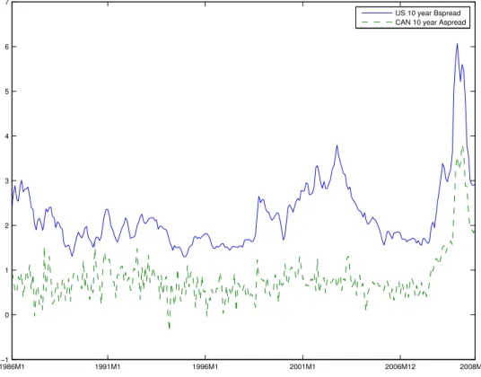481x377 pixels.
Task: Click the 'CAN 10 year Aspread' legend label
Action: 431,22
